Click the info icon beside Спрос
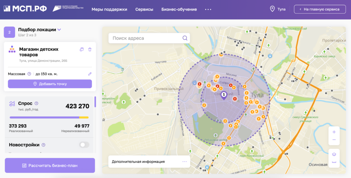The height and width of the screenshot is (178, 351). [37, 103]
